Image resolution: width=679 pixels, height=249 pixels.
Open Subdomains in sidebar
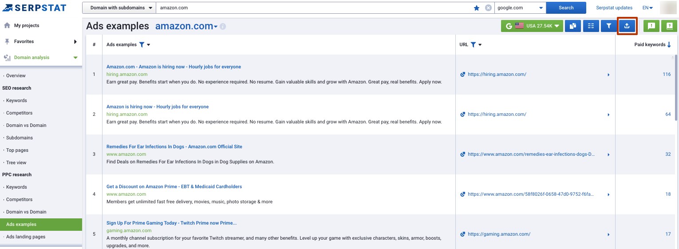(x=20, y=138)
